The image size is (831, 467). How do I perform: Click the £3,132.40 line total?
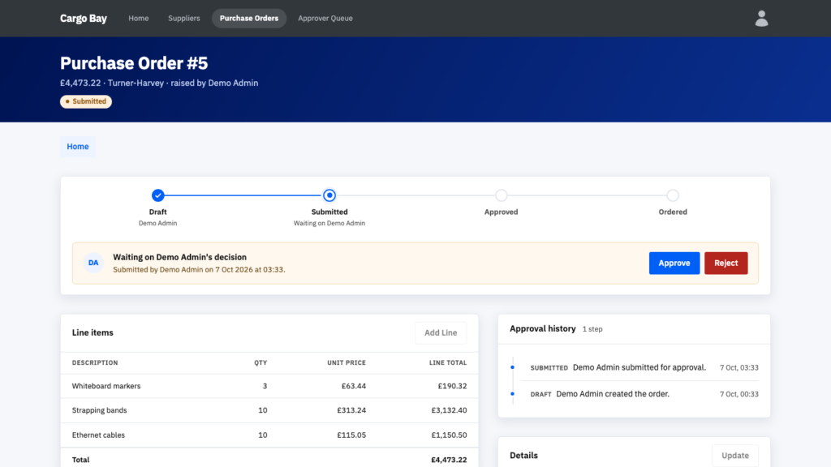[x=449, y=410]
